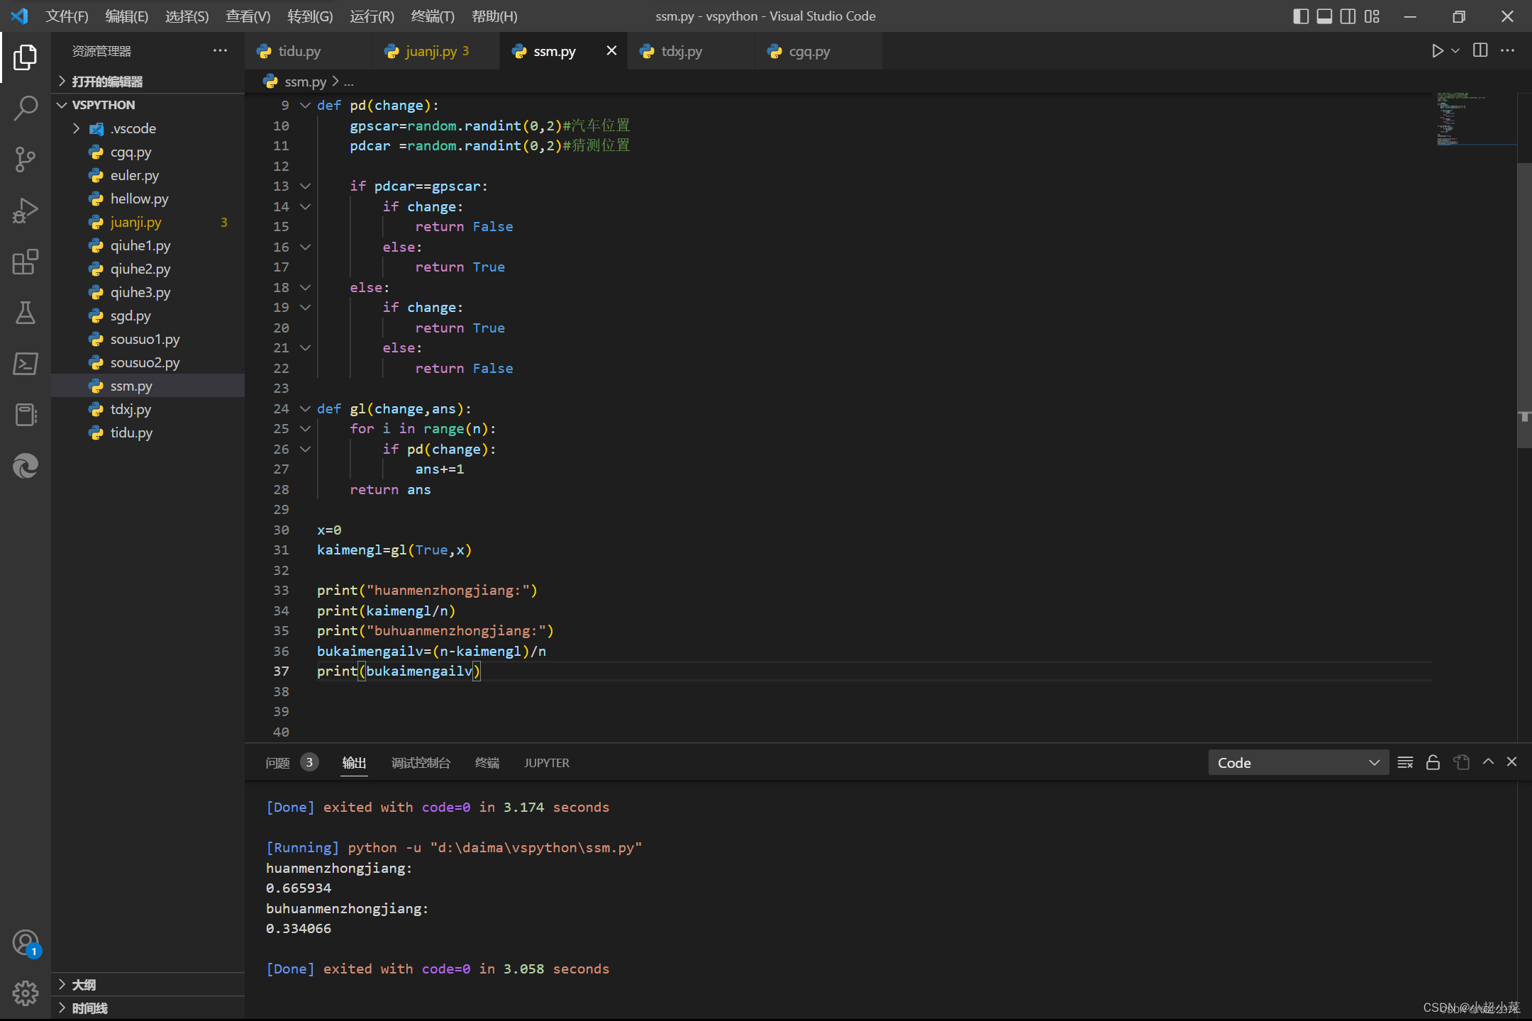Expand the 大纲 outline section

pyautogui.click(x=148, y=985)
